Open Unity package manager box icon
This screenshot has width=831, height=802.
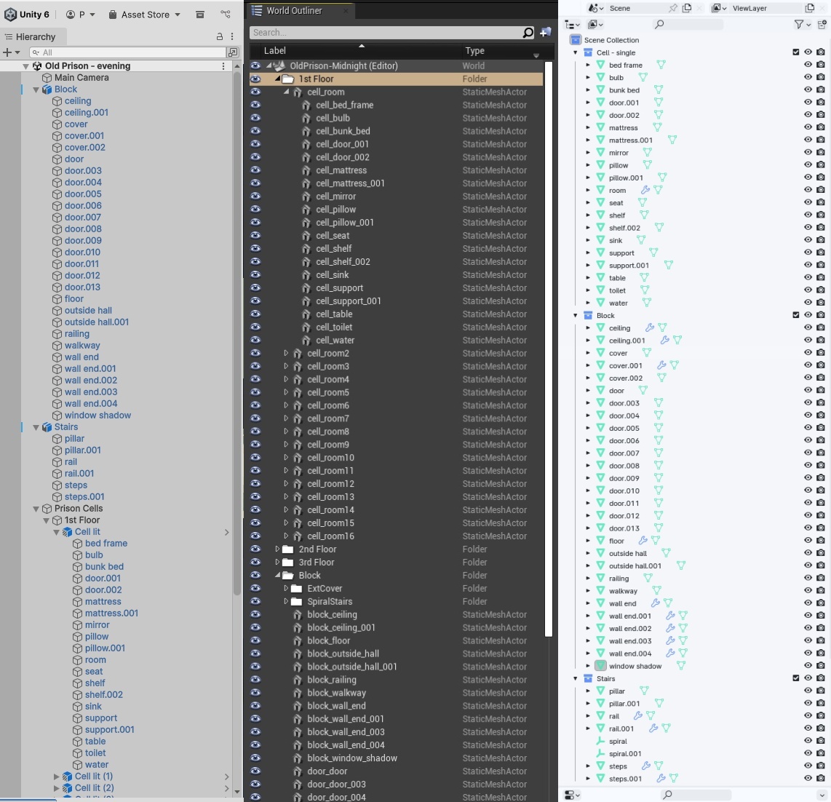click(200, 15)
